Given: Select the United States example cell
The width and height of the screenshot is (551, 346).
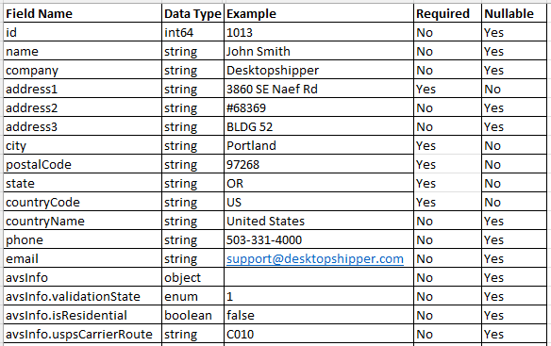Looking at the screenshot, I should tap(319, 221).
